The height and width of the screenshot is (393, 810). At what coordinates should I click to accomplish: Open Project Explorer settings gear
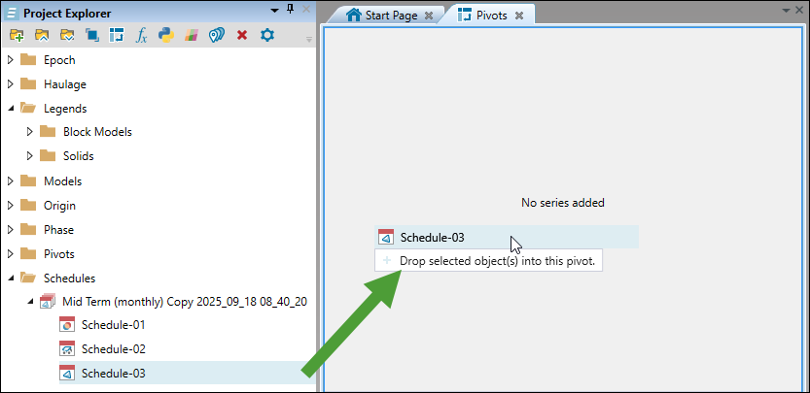coord(266,36)
